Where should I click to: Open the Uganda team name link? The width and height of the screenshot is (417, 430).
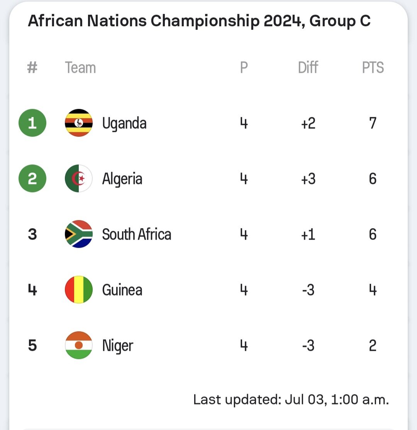[x=124, y=124]
